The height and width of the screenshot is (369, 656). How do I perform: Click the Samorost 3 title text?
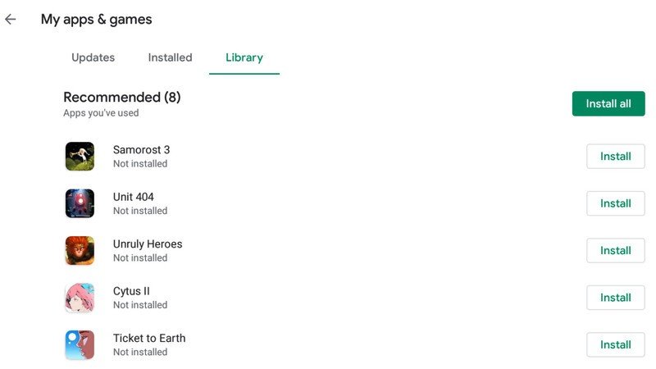tap(141, 150)
